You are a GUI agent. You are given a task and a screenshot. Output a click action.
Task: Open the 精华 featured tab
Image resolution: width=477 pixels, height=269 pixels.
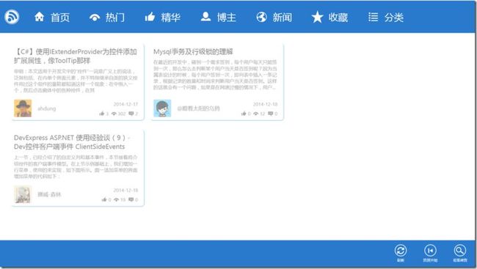[163, 18]
